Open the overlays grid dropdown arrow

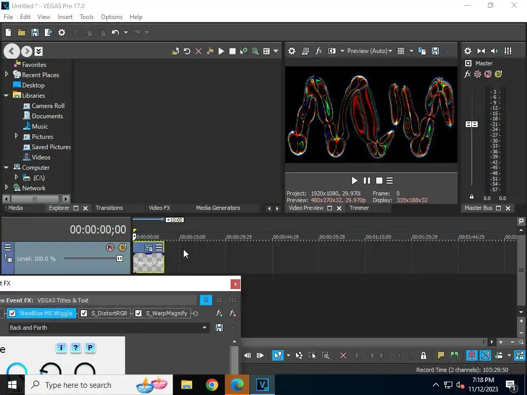point(411,51)
